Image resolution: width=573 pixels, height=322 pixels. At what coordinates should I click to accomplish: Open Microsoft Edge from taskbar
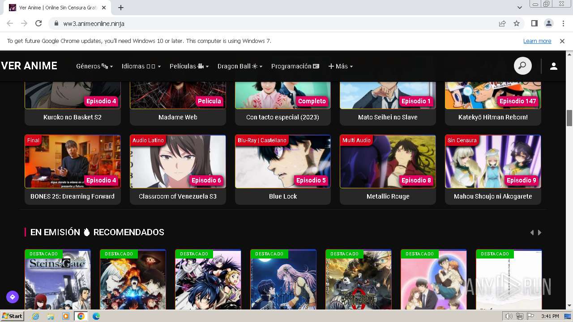[x=96, y=316]
